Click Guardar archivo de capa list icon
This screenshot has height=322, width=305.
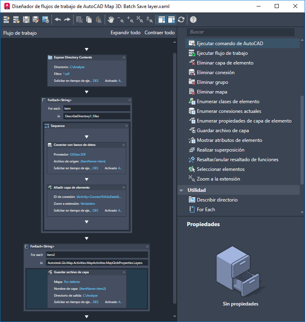(x=192, y=130)
